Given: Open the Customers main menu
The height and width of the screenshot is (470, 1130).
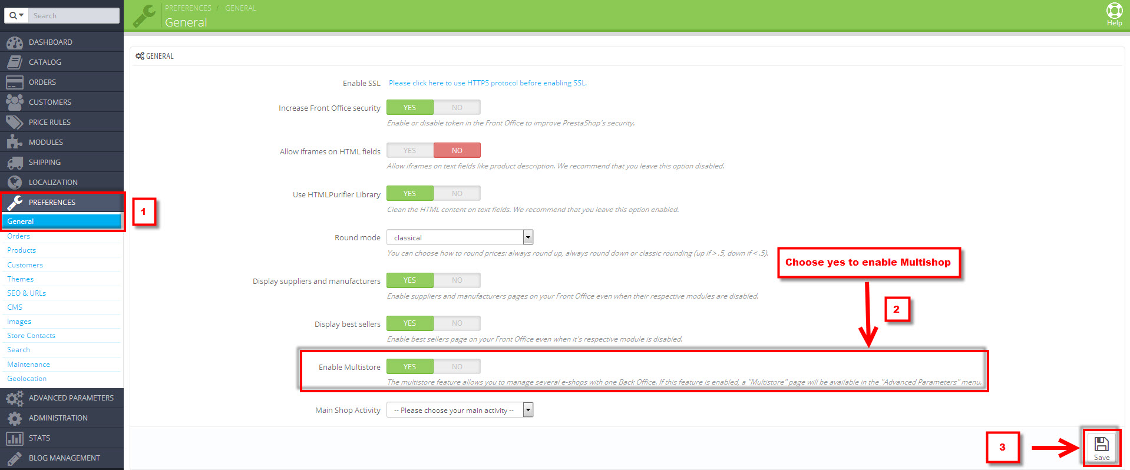Looking at the screenshot, I should pos(62,102).
